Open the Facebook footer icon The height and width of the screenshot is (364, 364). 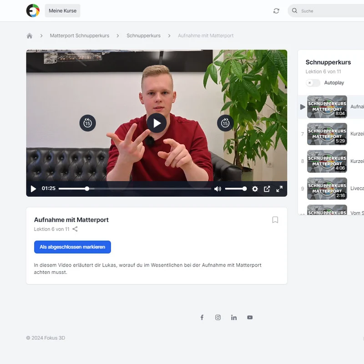coord(202,317)
